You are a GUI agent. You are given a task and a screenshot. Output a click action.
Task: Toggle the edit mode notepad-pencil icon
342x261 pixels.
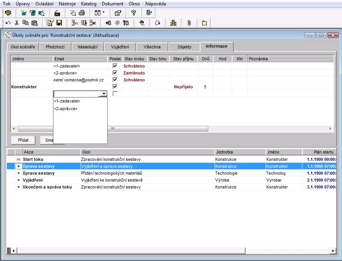click(x=50, y=23)
